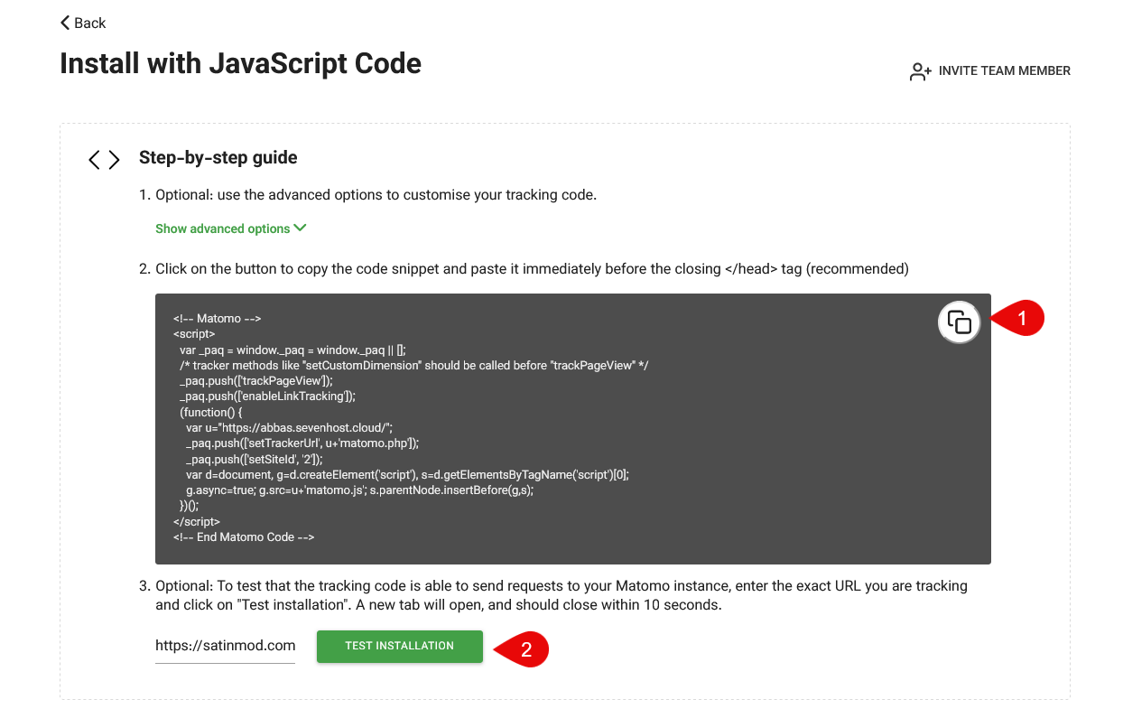Expand the Show advanced options chevron

pos(301,229)
